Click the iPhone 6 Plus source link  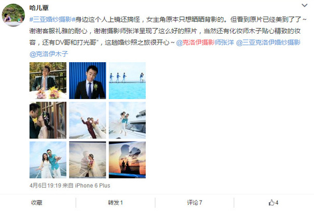tap(92, 186)
